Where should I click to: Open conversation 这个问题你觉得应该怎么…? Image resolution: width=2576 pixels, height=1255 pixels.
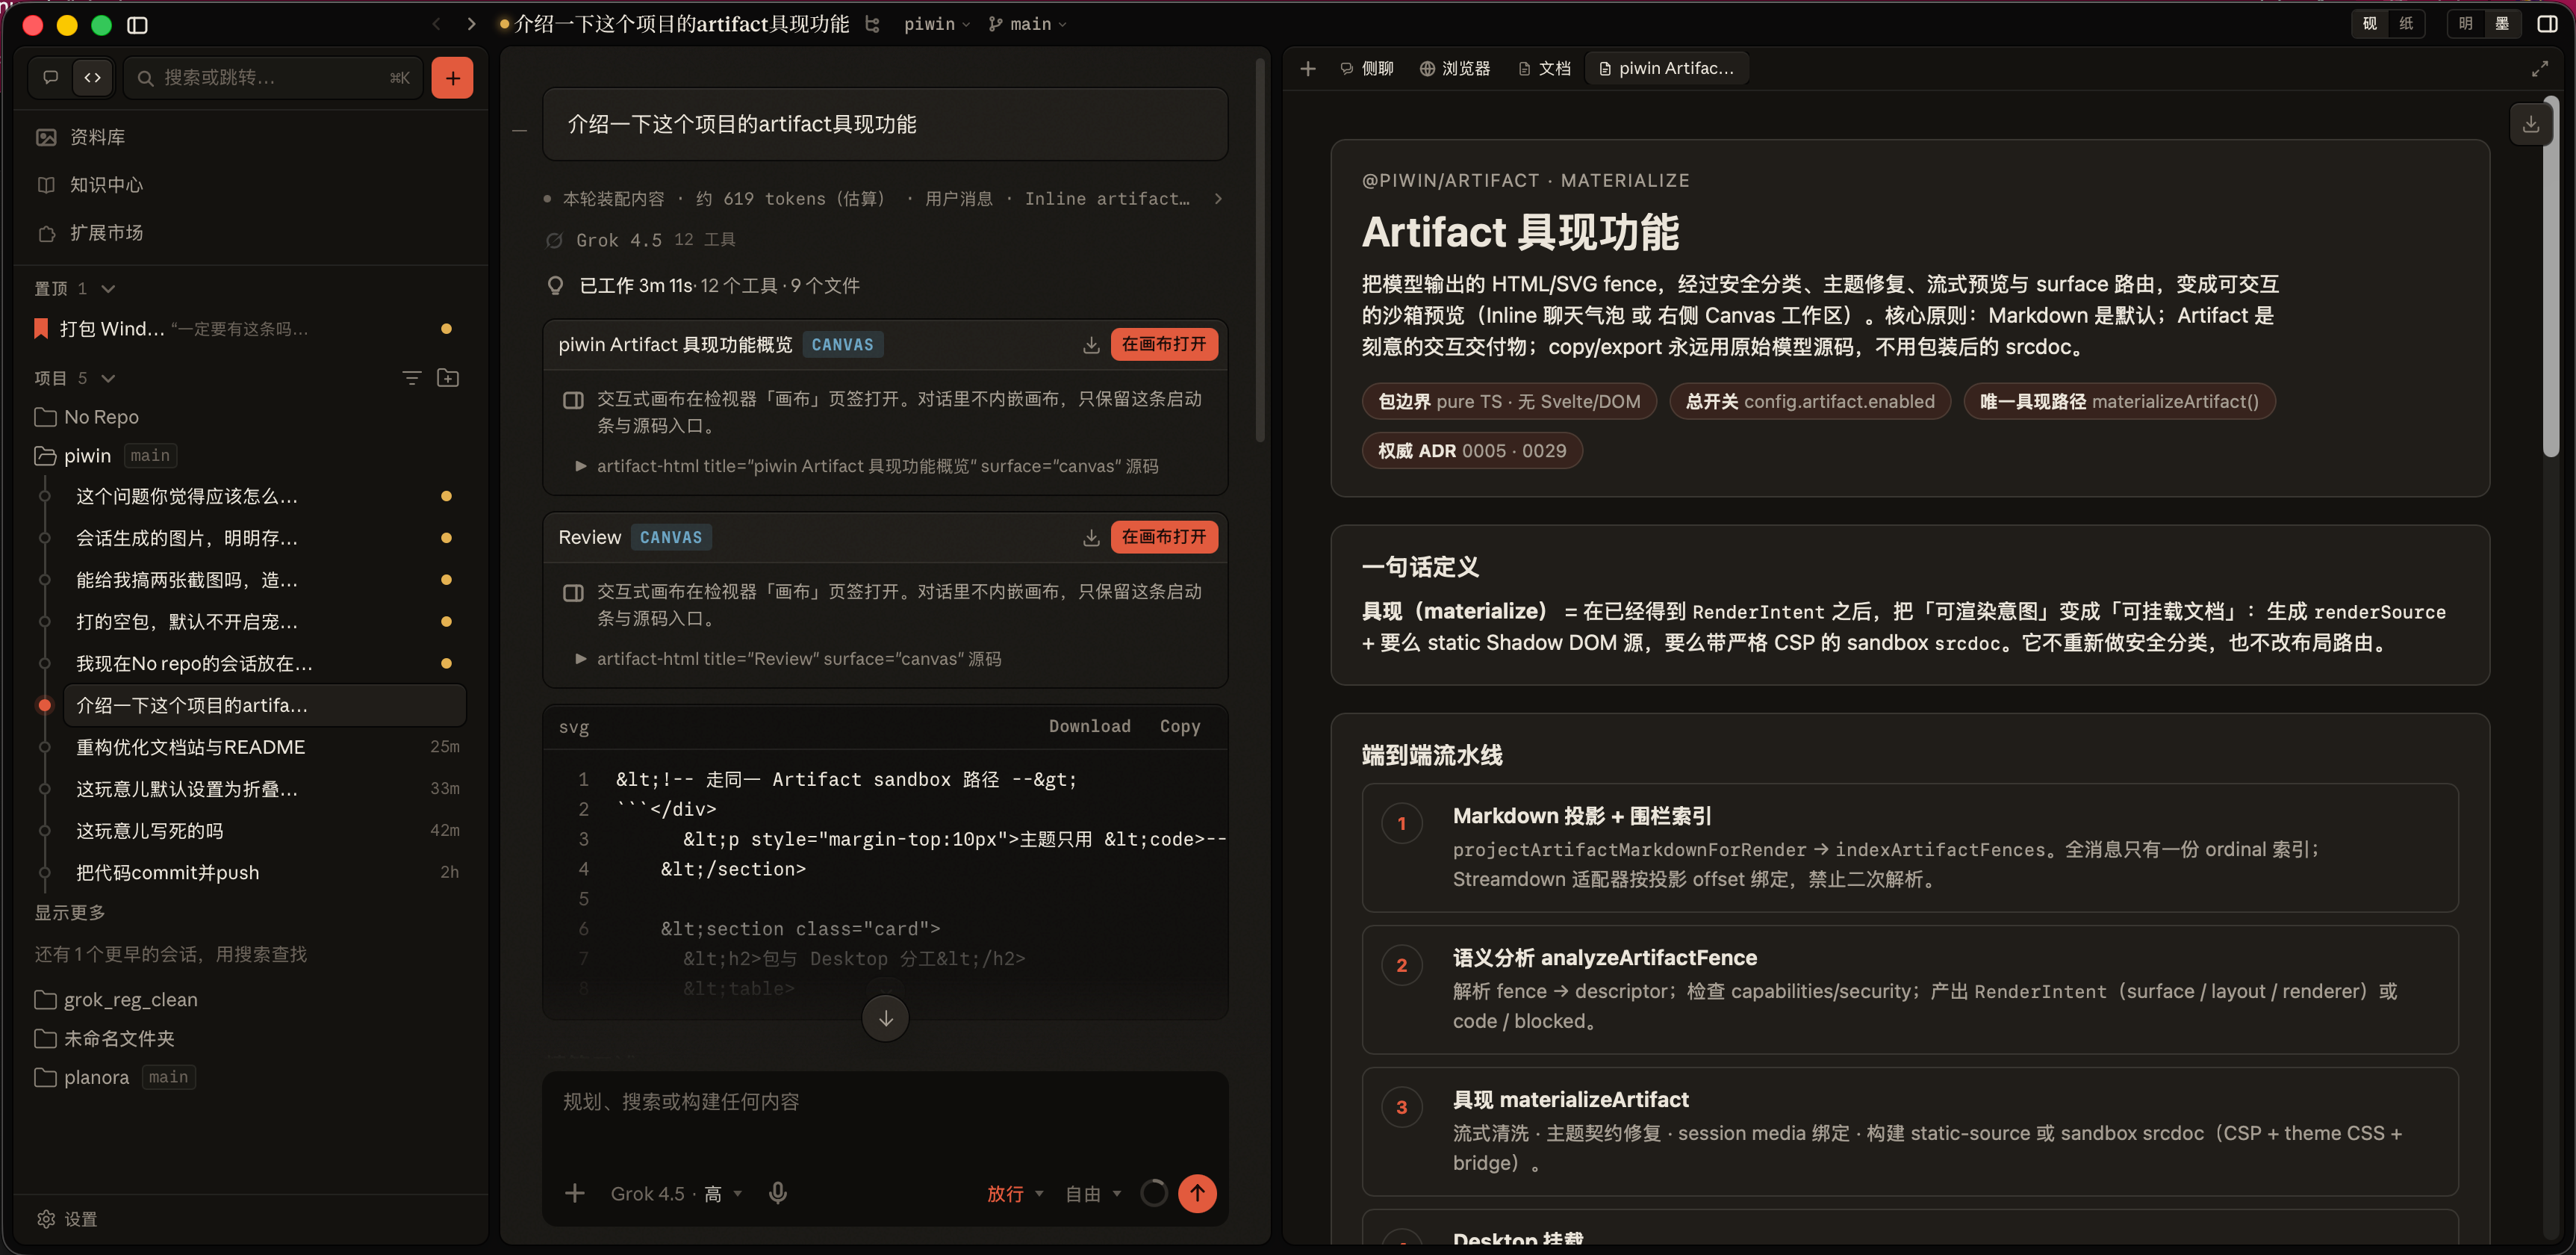point(265,496)
